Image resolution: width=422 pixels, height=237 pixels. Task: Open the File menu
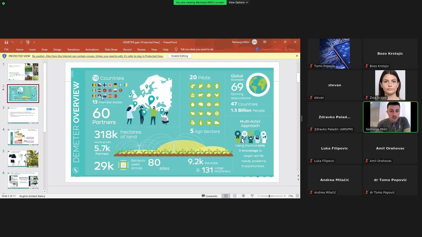pyautogui.click(x=6, y=50)
